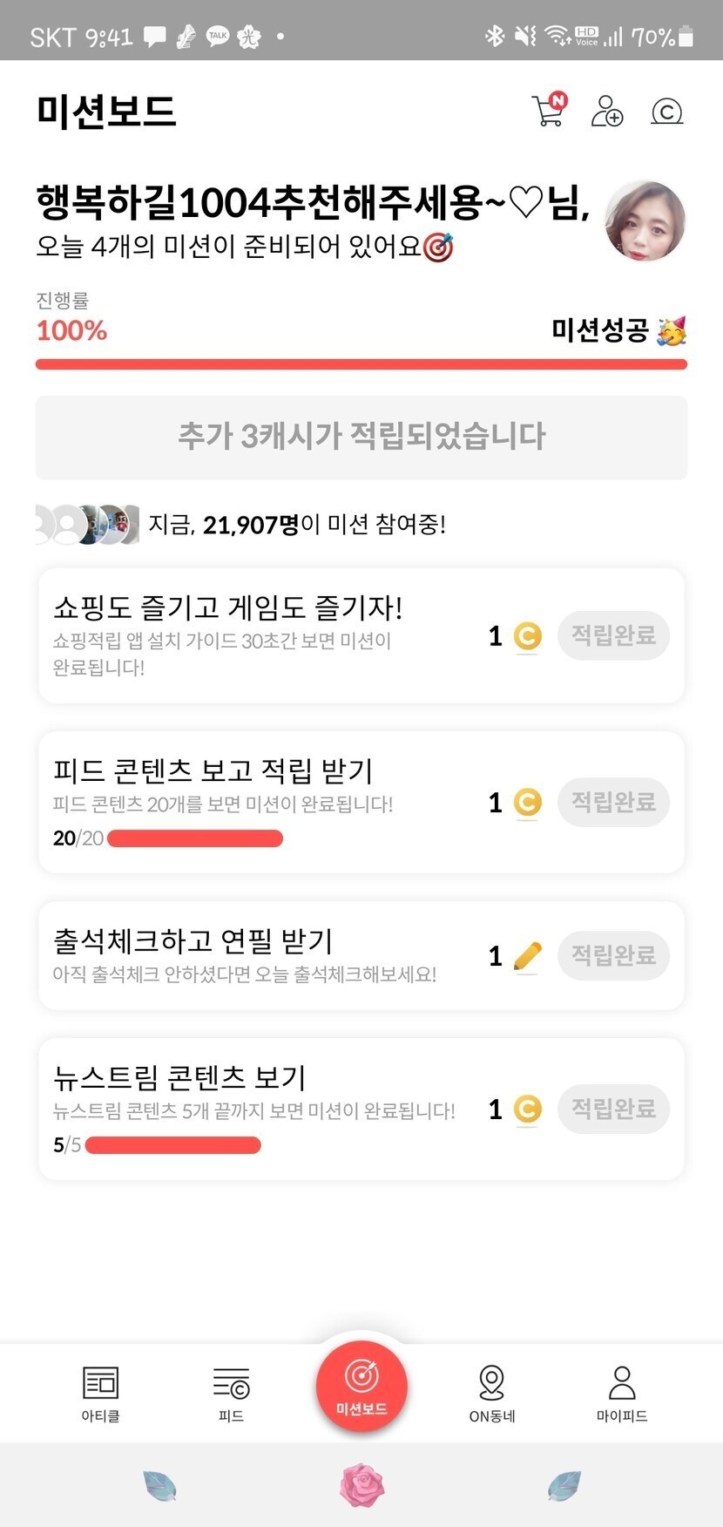Go to the ON동네 tab
Viewport: 723px width, 1527px height.
(492, 1393)
